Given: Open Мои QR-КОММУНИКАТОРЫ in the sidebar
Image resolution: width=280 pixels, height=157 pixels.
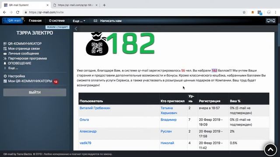Looking at the screenshot, I should [x=30, y=81].
